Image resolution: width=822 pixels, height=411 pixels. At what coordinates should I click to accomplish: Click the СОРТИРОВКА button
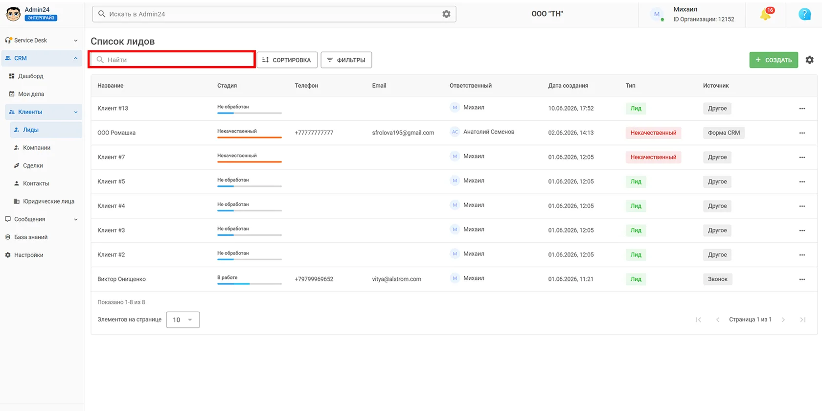tap(287, 60)
